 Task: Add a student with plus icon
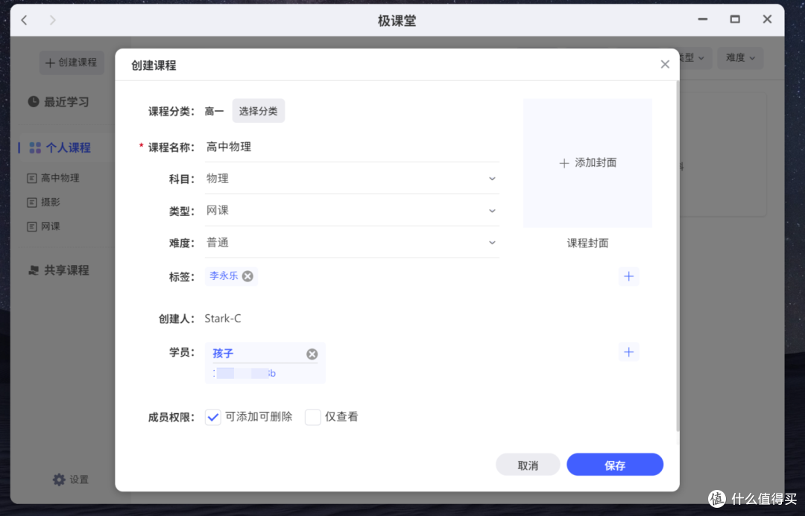click(x=628, y=352)
